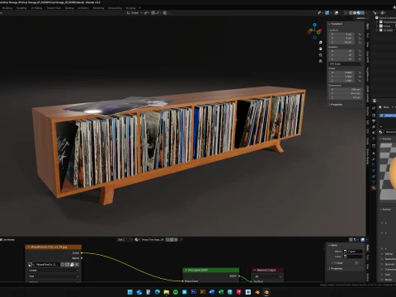Switch to the Animation workspace tab
Viewport: 396px width, 297px height.
pos(83,8)
